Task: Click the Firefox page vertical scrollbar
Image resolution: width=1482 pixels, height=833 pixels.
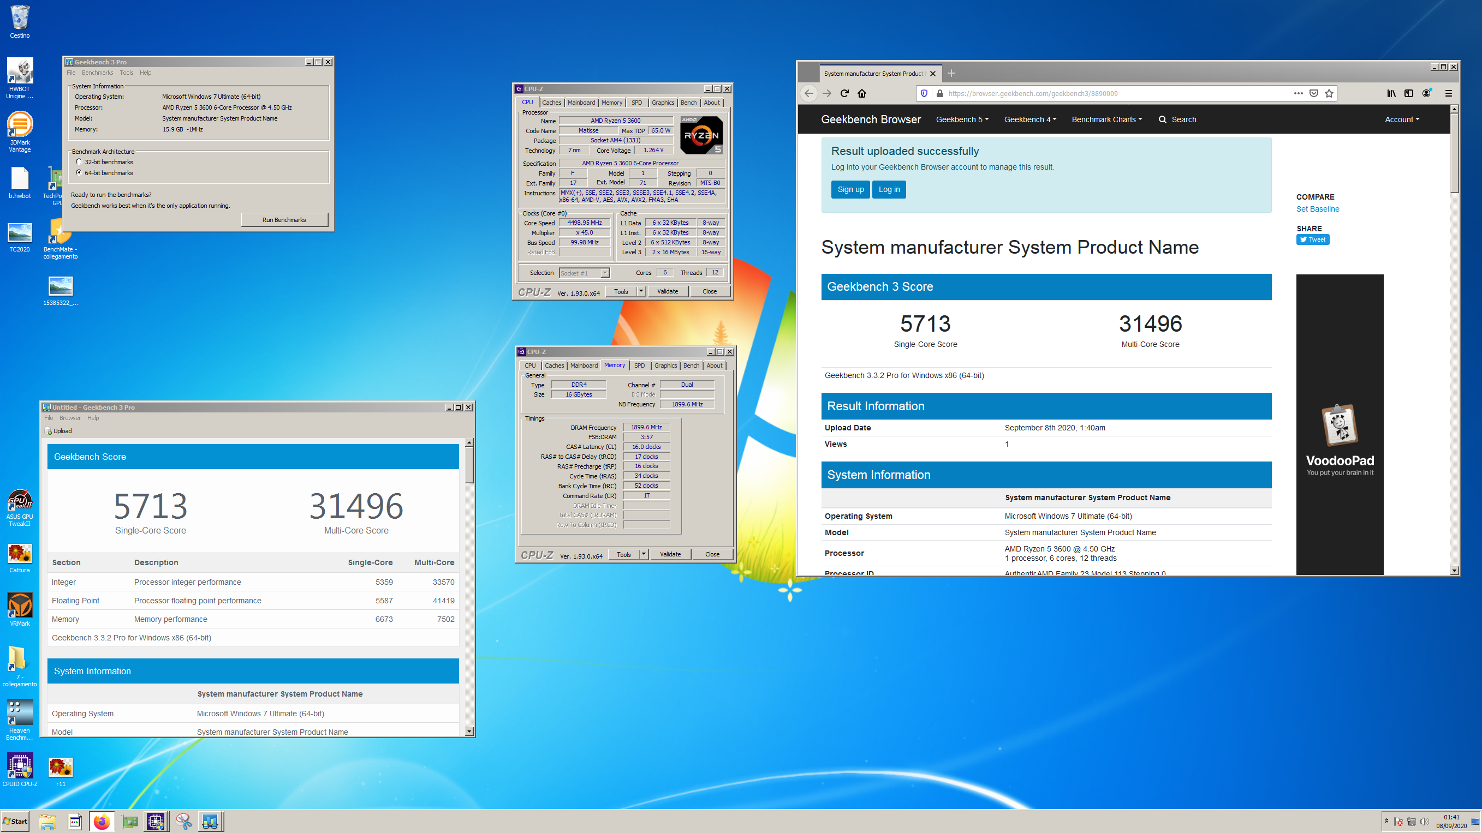Action: point(1454,339)
